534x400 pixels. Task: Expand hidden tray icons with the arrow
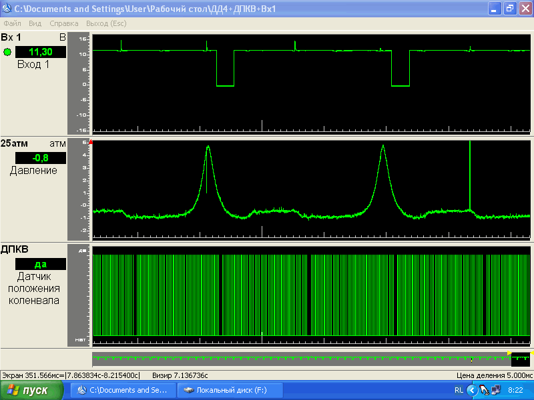tap(471, 390)
